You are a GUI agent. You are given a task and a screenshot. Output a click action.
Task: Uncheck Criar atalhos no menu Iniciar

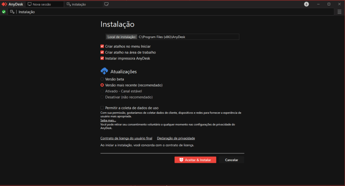(102, 46)
